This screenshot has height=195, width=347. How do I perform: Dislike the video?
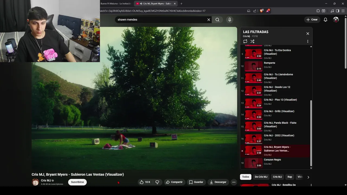(x=157, y=182)
